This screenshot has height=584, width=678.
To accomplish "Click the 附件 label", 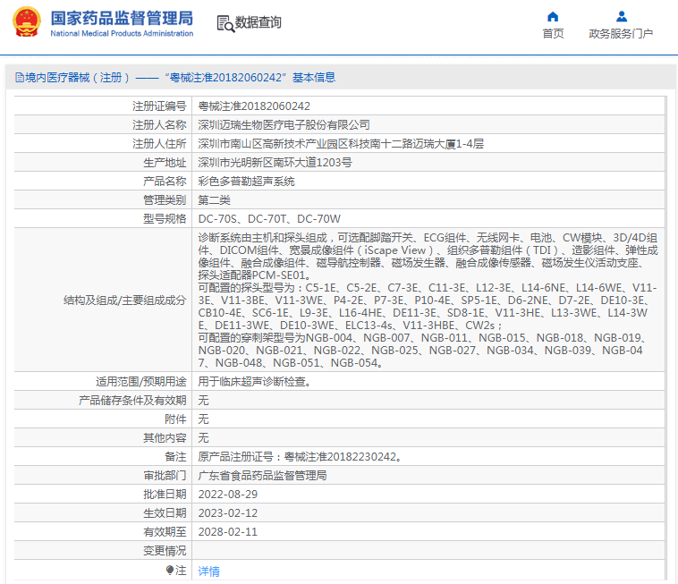I will (175, 419).
